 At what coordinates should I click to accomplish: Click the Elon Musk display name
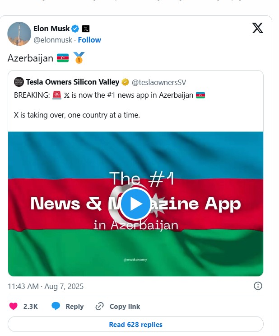click(51, 29)
